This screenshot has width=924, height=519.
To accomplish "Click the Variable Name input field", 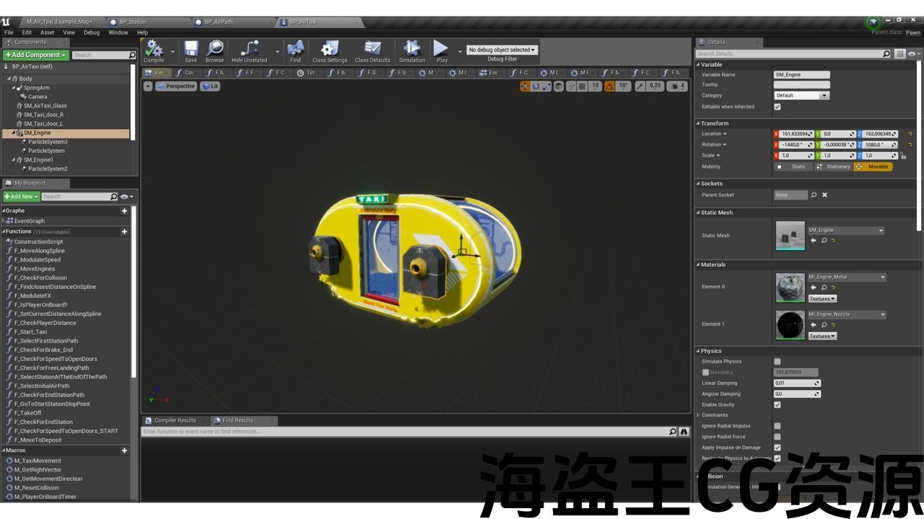I will [801, 74].
